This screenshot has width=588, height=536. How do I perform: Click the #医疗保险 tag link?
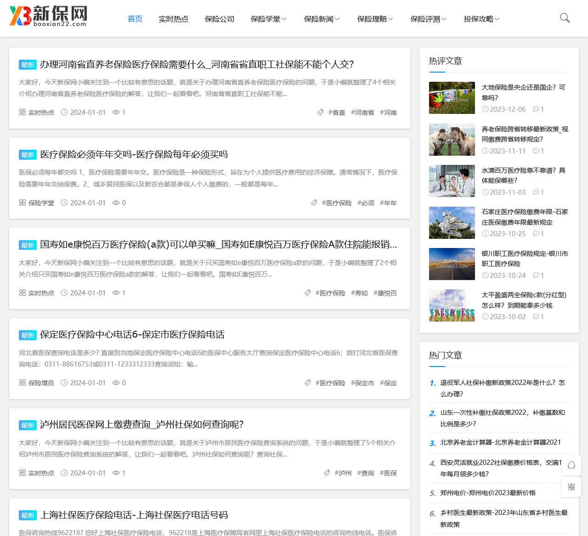coord(337,203)
